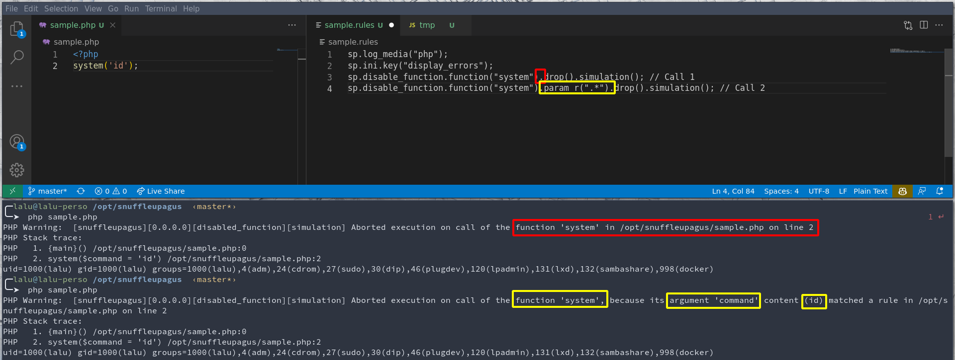Open the Run menu
955x360 pixels.
click(x=131, y=8)
